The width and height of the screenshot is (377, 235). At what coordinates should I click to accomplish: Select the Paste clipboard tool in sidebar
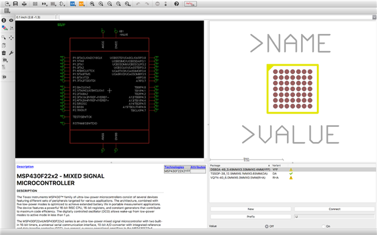tap(4, 46)
